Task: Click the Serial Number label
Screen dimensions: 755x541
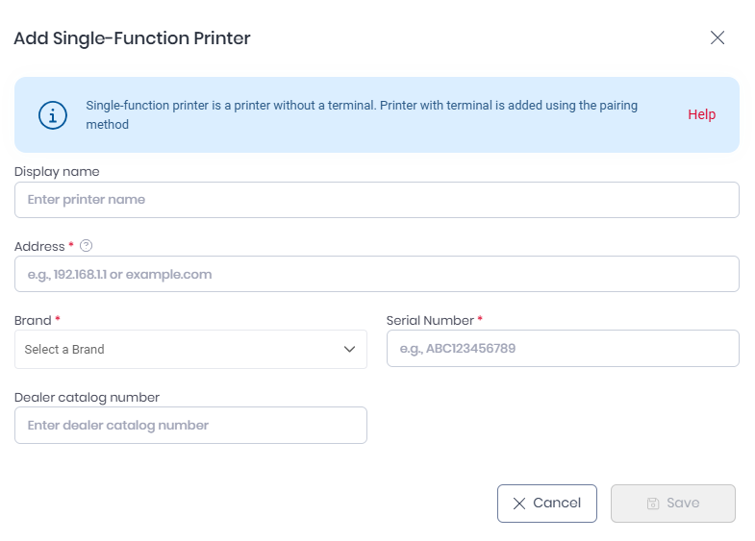Action: click(430, 320)
